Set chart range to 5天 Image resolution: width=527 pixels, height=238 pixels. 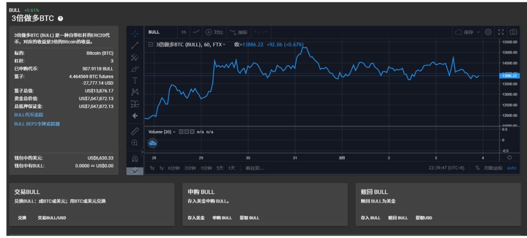tap(220, 168)
